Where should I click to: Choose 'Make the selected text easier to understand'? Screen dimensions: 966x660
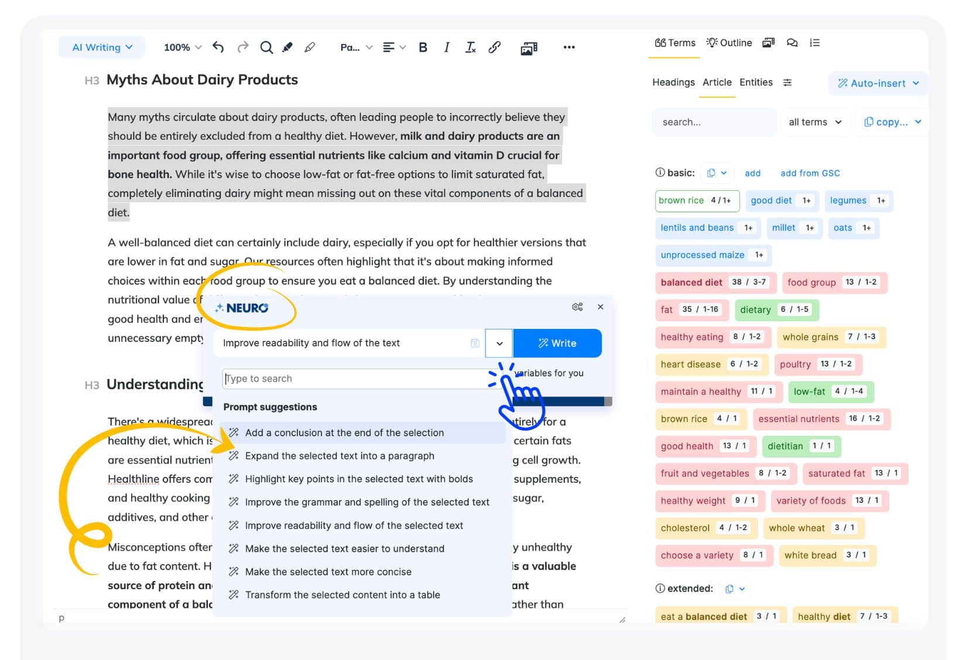(362, 548)
